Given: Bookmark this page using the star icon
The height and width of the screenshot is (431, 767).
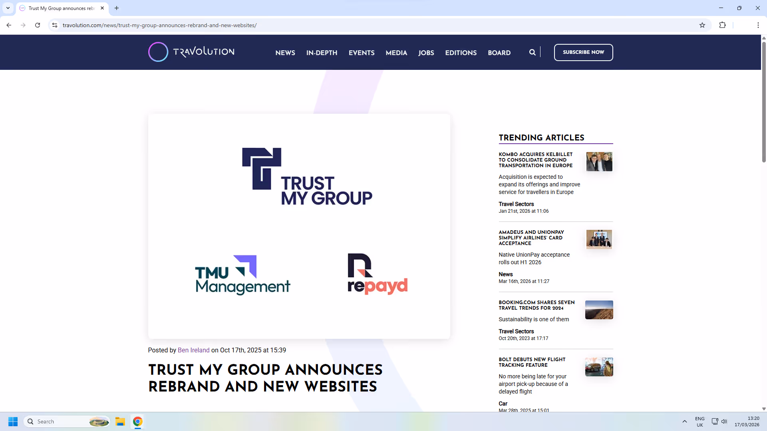Looking at the screenshot, I should pos(702,25).
